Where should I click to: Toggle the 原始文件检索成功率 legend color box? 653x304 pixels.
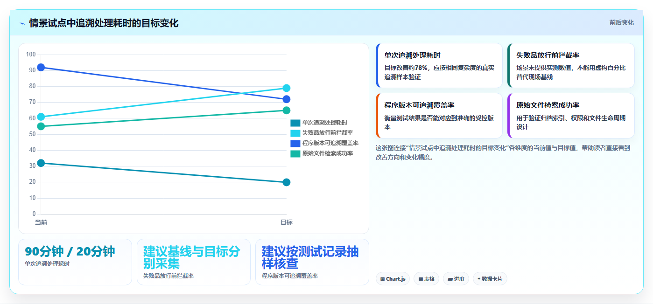[x=295, y=153]
